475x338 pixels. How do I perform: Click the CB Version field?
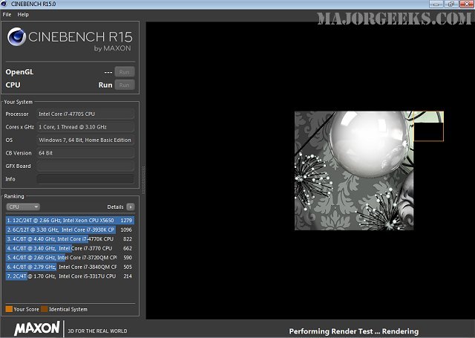pyautogui.click(x=85, y=153)
